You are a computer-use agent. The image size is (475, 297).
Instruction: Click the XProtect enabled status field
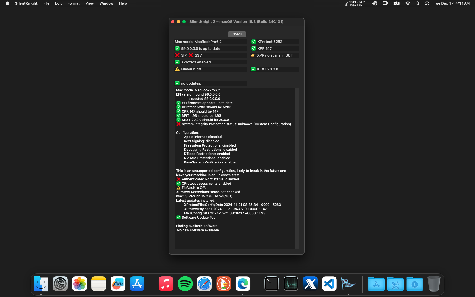[x=210, y=62]
